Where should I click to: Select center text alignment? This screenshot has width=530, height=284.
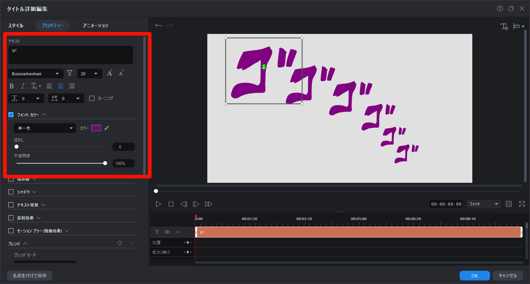[x=61, y=86]
